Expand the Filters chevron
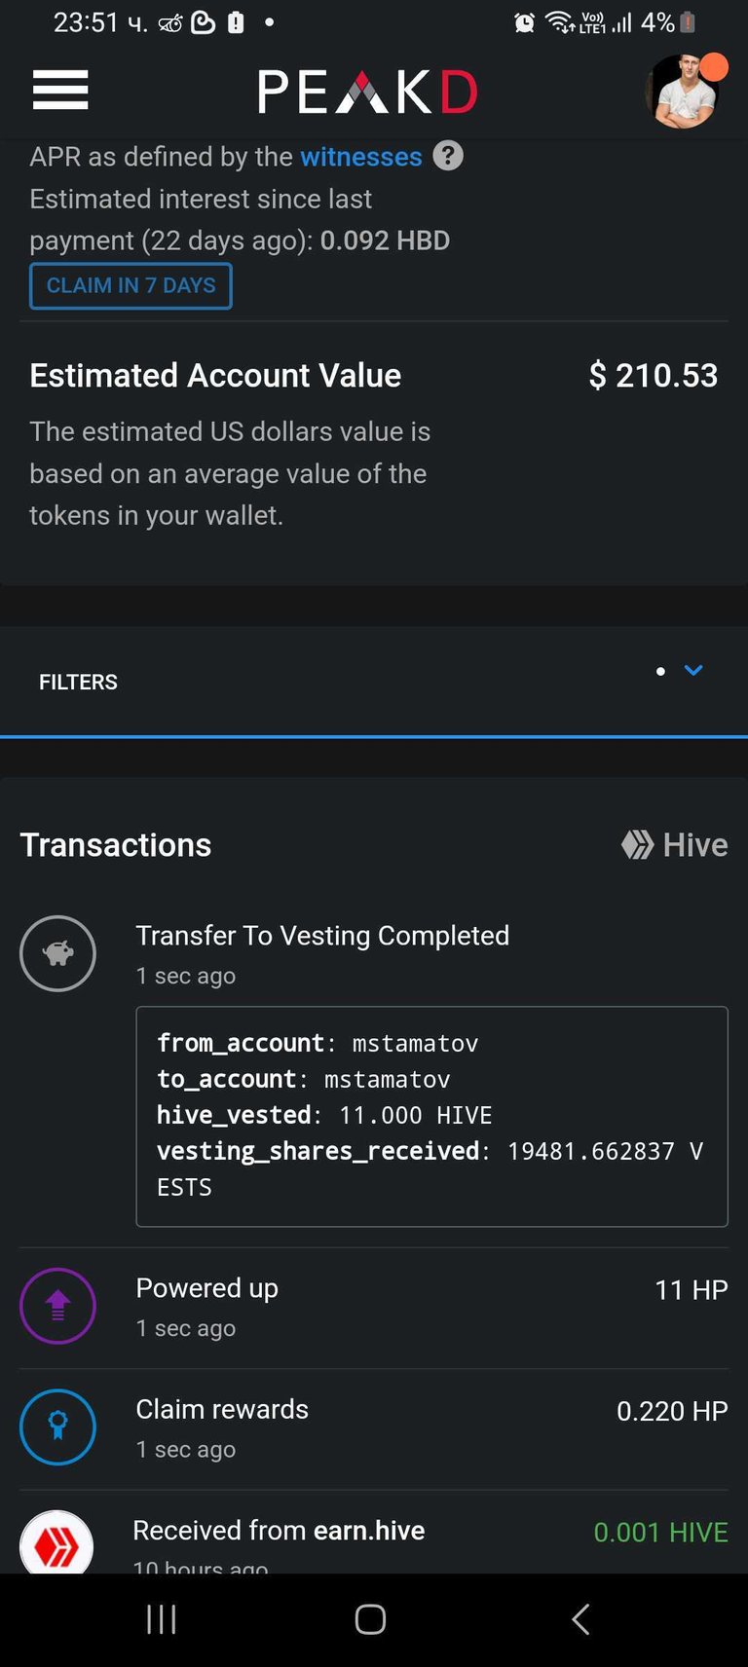The width and height of the screenshot is (748, 1667). 693,670
